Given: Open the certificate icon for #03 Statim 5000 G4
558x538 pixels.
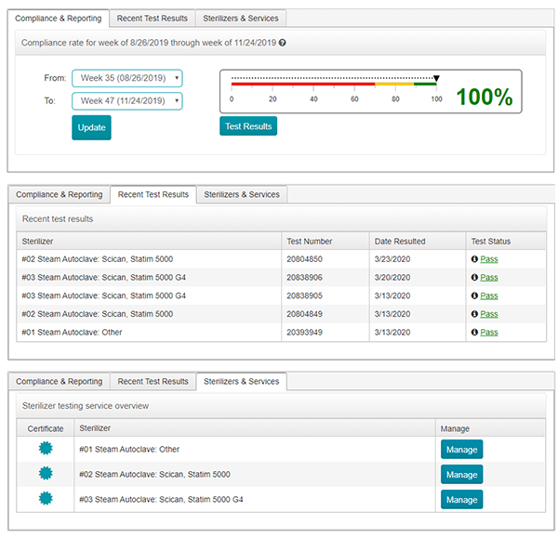Looking at the screenshot, I should [45, 499].
